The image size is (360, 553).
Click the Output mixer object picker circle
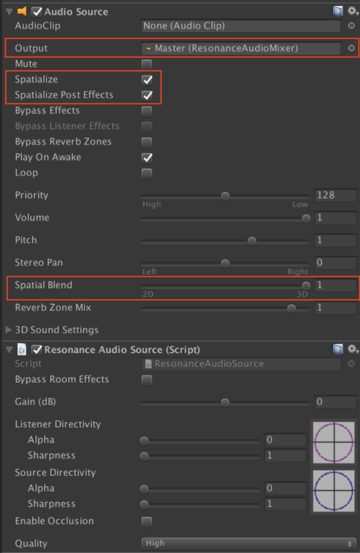pyautogui.click(x=351, y=48)
